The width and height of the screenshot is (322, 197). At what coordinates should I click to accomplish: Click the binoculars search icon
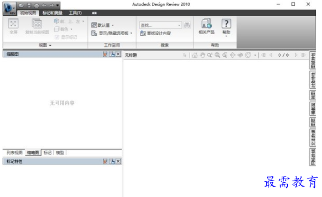(187, 25)
